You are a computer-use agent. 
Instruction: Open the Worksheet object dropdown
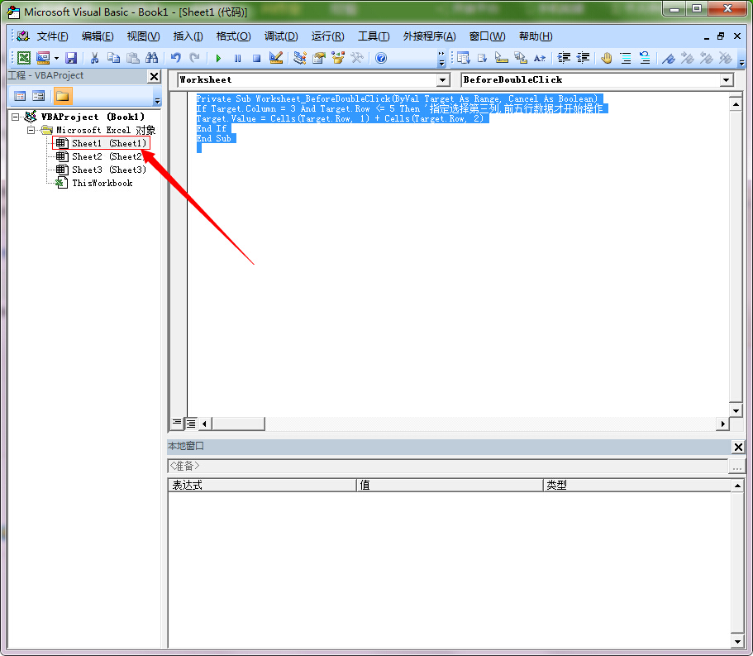[443, 79]
